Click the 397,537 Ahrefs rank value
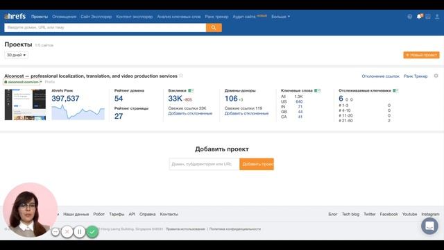The height and width of the screenshot is (250, 444). coord(65,99)
